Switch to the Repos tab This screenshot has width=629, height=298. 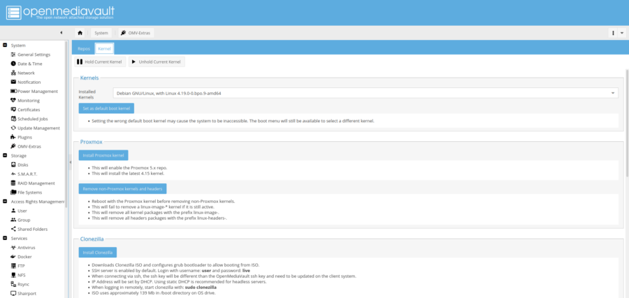click(84, 48)
